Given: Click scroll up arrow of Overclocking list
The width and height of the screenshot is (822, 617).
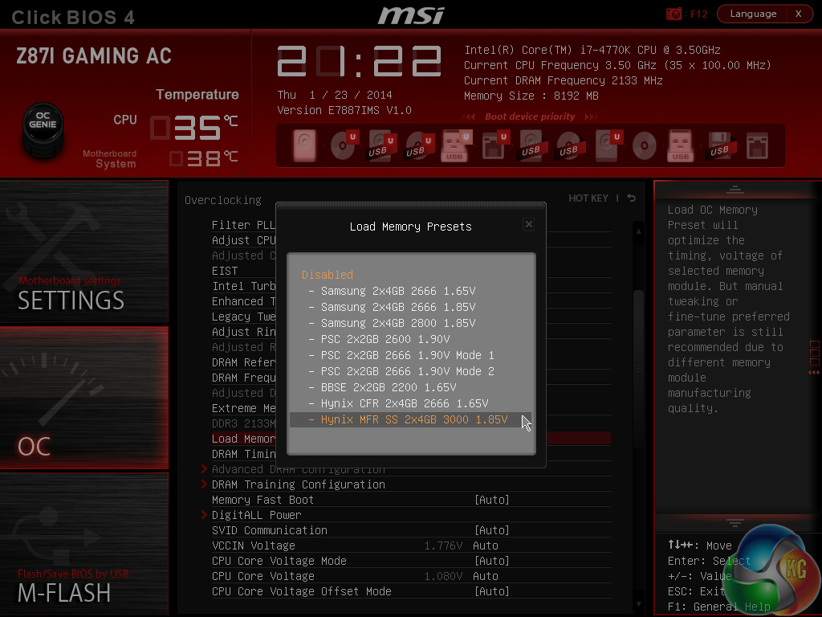Looking at the screenshot, I should click(638, 231).
